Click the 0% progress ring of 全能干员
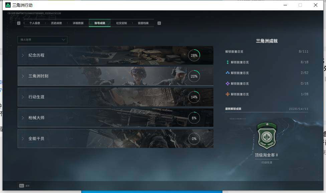Viewport: 326px width, 193px height. coord(194,139)
